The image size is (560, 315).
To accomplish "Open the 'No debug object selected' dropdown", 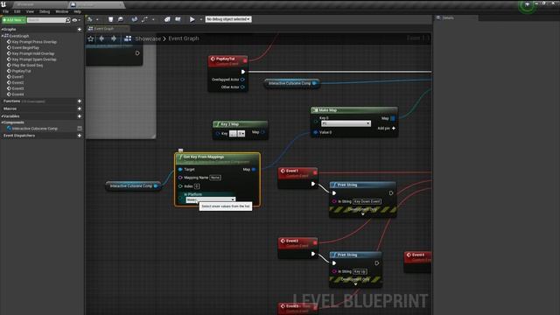I will (228, 19).
